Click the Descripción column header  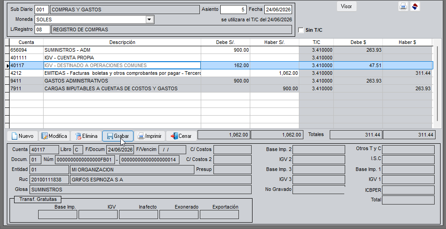122,42
